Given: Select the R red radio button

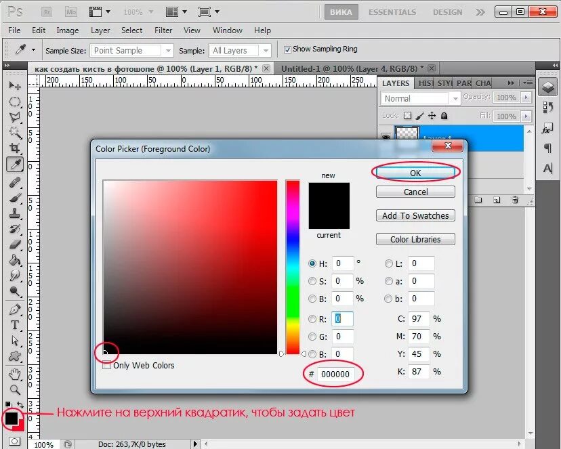Looking at the screenshot, I should click(x=312, y=319).
